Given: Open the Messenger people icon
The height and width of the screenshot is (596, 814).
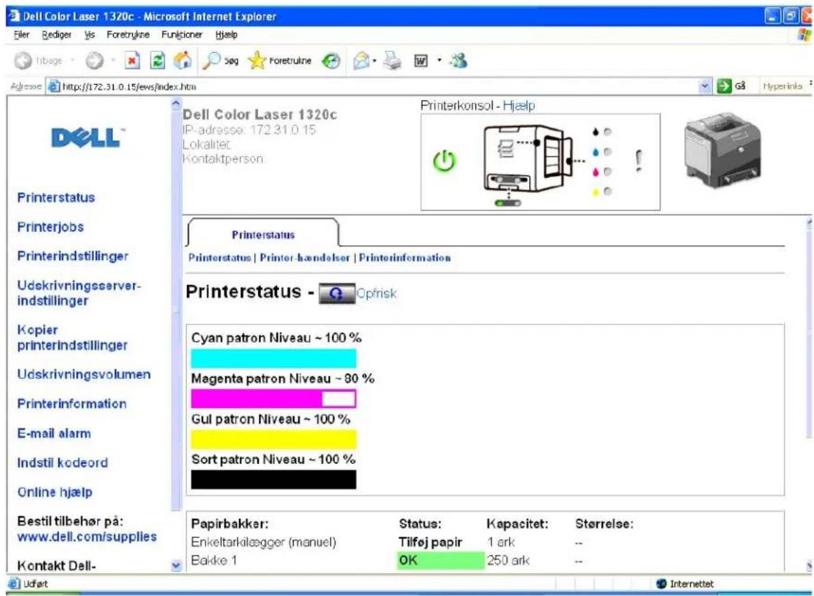Looking at the screenshot, I should (x=459, y=61).
